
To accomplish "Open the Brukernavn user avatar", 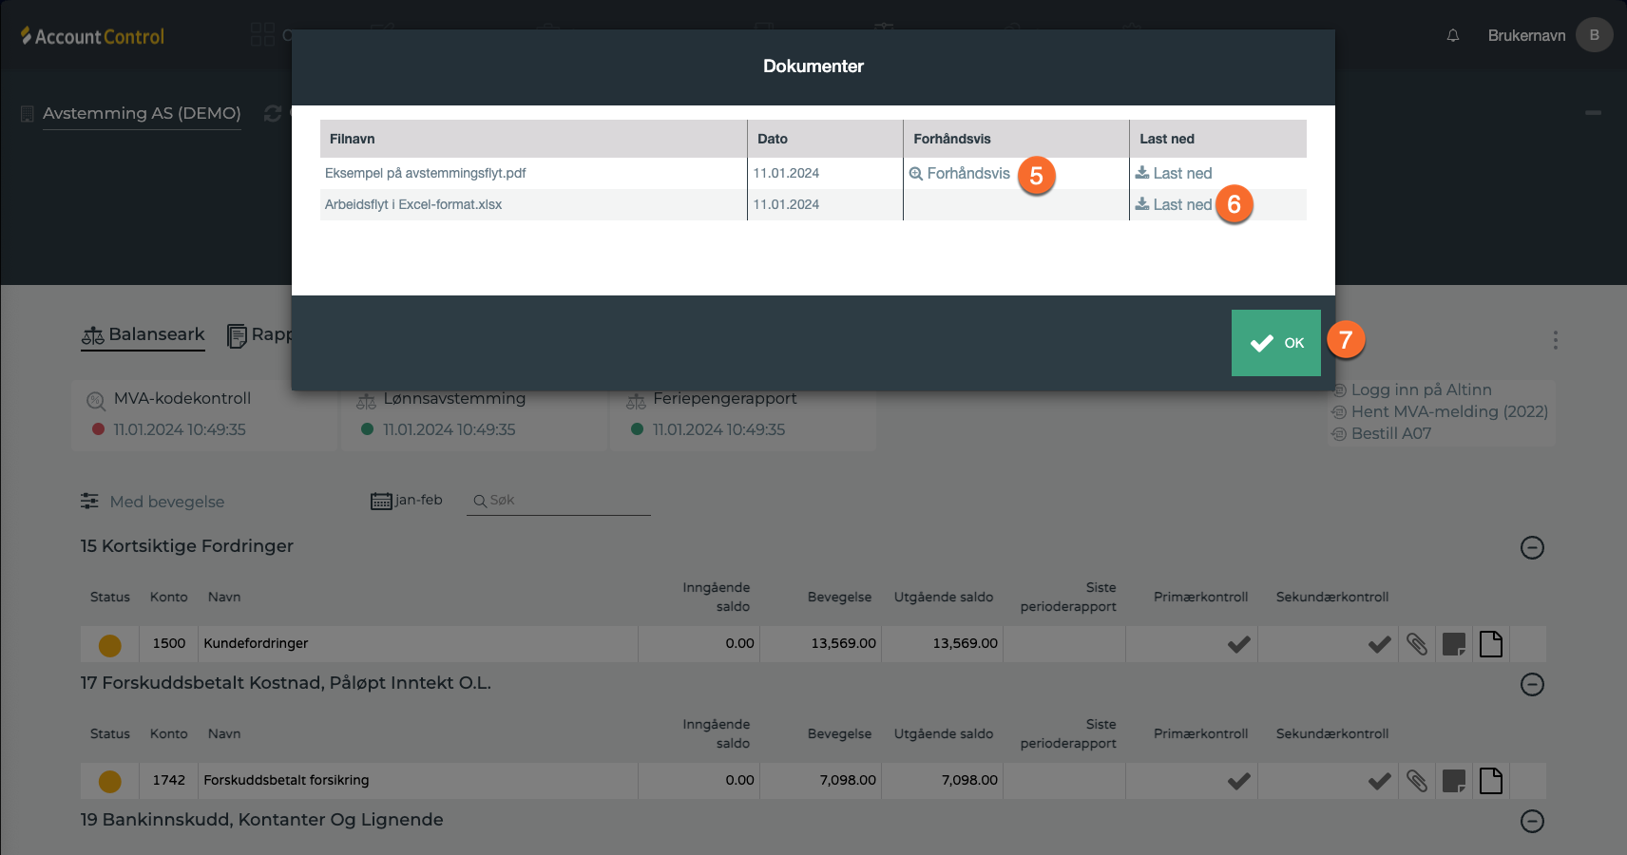I will point(1594,35).
